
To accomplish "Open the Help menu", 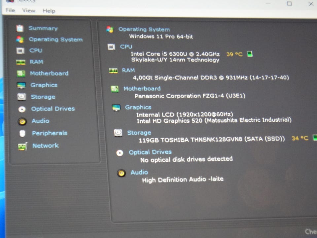I will [x=49, y=11].
